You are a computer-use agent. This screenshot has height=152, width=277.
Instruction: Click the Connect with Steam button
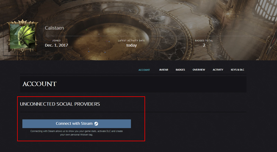pos(77,124)
